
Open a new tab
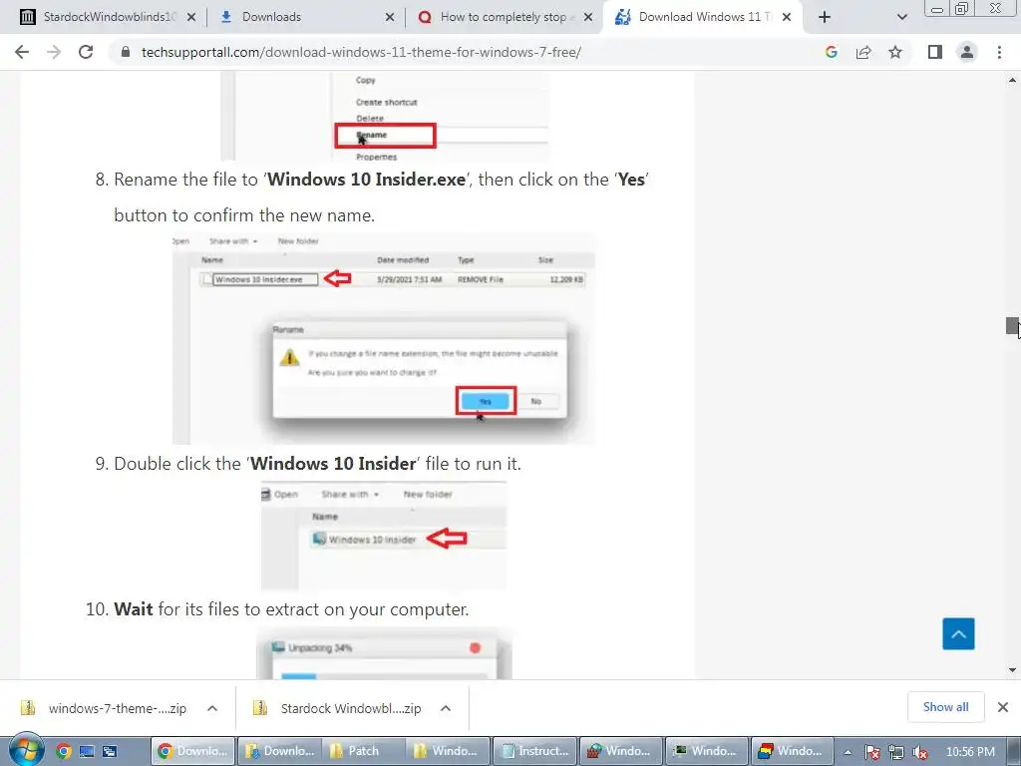[x=825, y=17]
